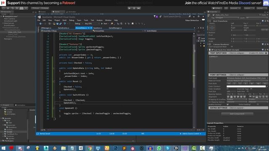Open the Windows Start button

(x=3, y=148)
